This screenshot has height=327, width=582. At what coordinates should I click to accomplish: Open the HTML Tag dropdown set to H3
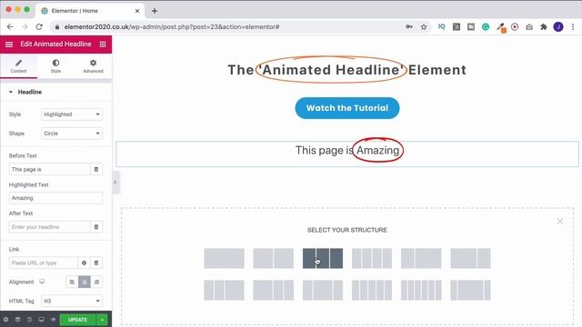[x=72, y=301]
